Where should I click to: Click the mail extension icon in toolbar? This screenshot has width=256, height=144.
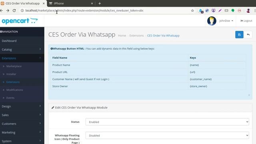(x=226, y=11)
